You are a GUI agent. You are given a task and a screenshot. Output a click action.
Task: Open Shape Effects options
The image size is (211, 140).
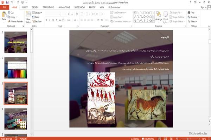(177, 21)
